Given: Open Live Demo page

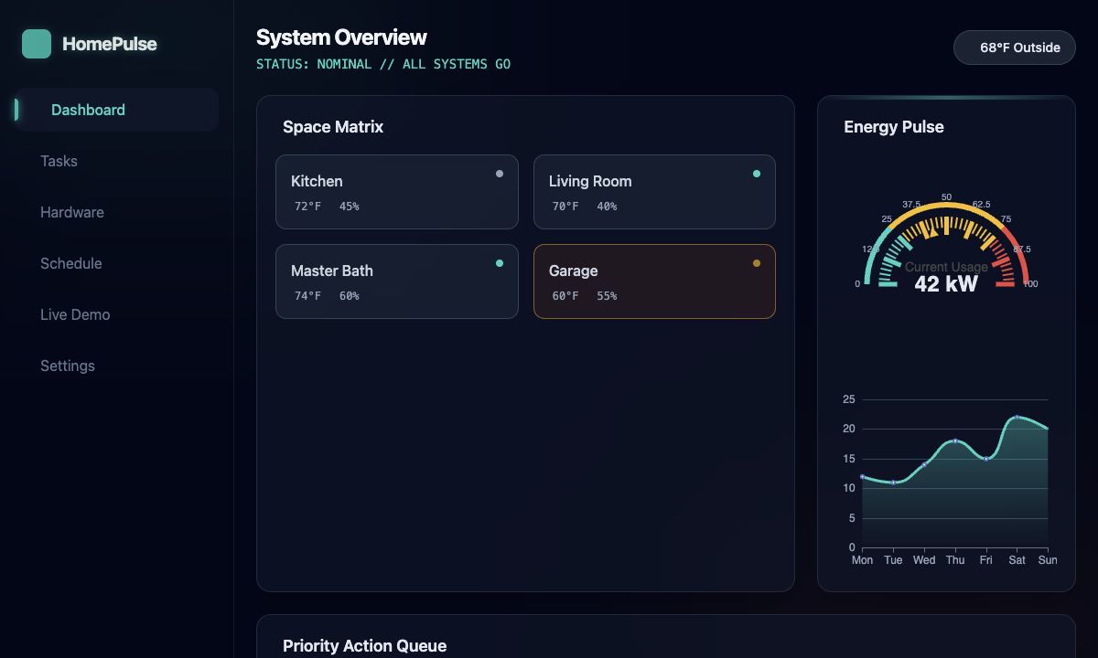Looking at the screenshot, I should 117,314.
